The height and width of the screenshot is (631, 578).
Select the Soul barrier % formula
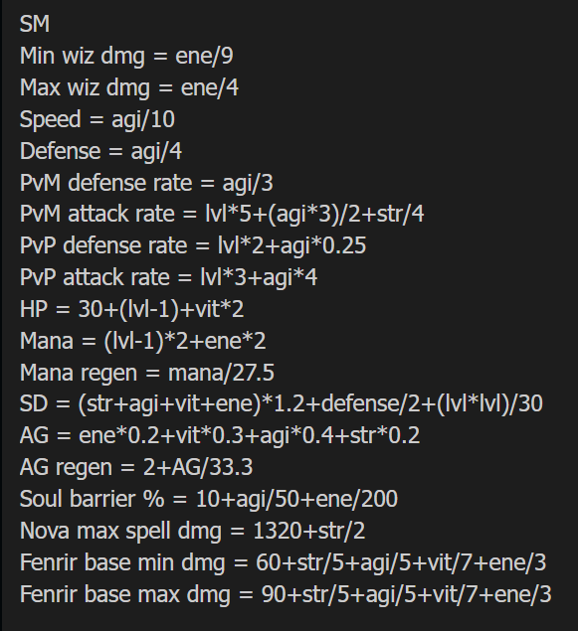[x=209, y=499]
